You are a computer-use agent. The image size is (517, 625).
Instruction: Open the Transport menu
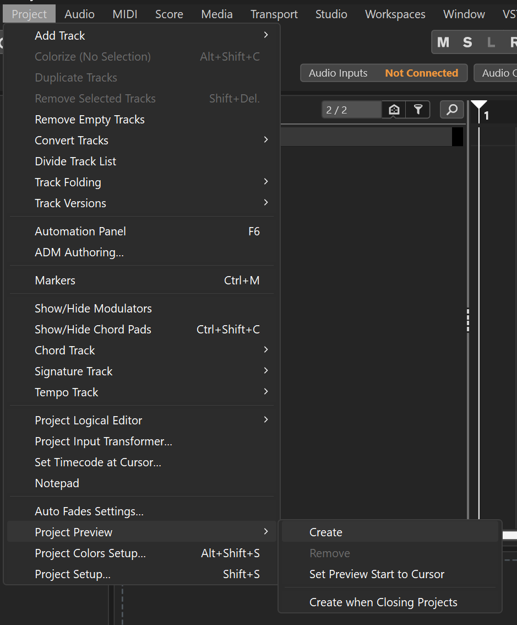(x=274, y=14)
